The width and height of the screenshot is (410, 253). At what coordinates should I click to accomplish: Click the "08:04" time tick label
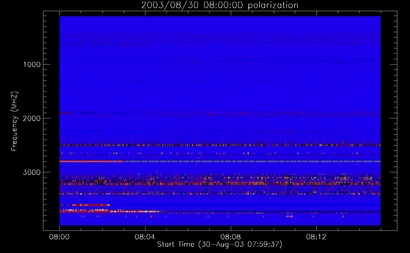click(145, 237)
